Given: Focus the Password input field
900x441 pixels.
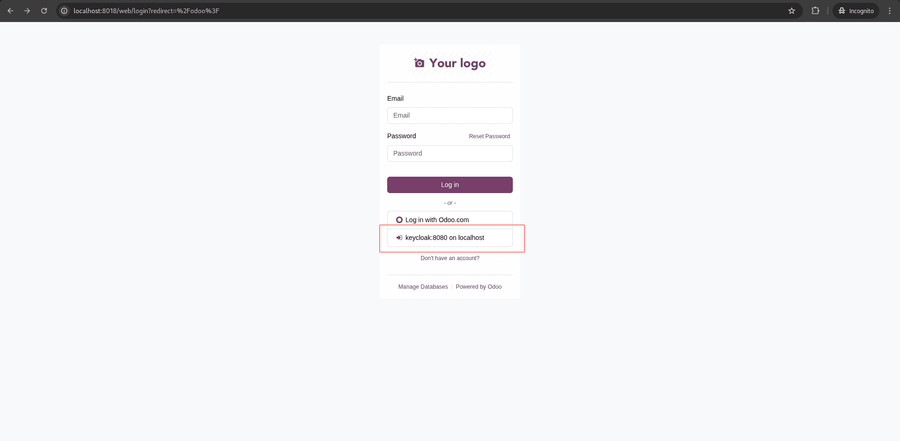Looking at the screenshot, I should [450, 153].
